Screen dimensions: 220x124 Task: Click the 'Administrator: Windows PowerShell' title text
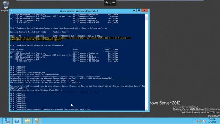(79, 11)
